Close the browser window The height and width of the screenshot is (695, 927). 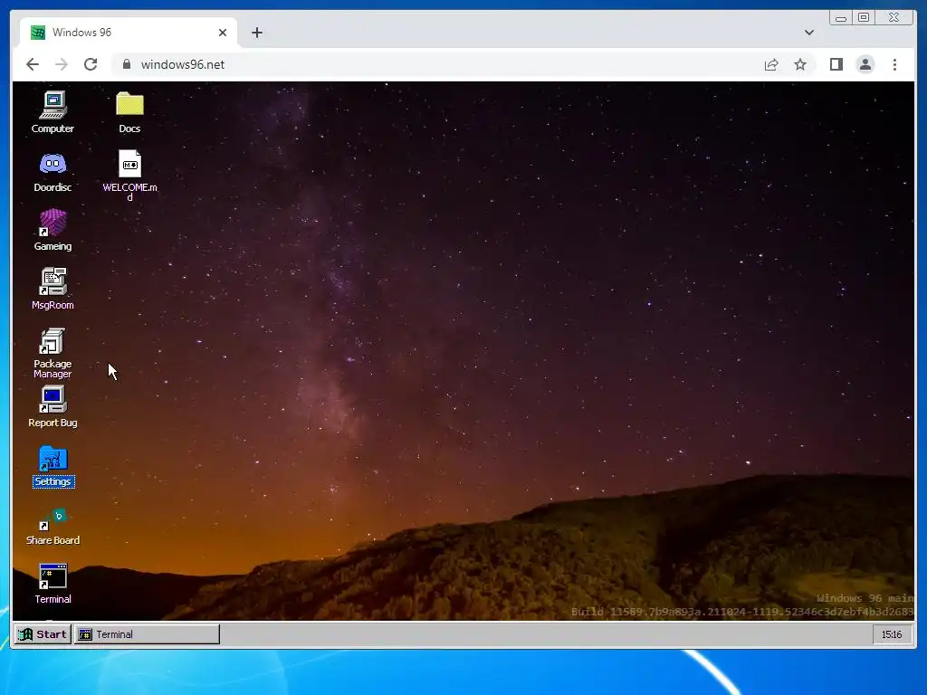click(x=894, y=18)
